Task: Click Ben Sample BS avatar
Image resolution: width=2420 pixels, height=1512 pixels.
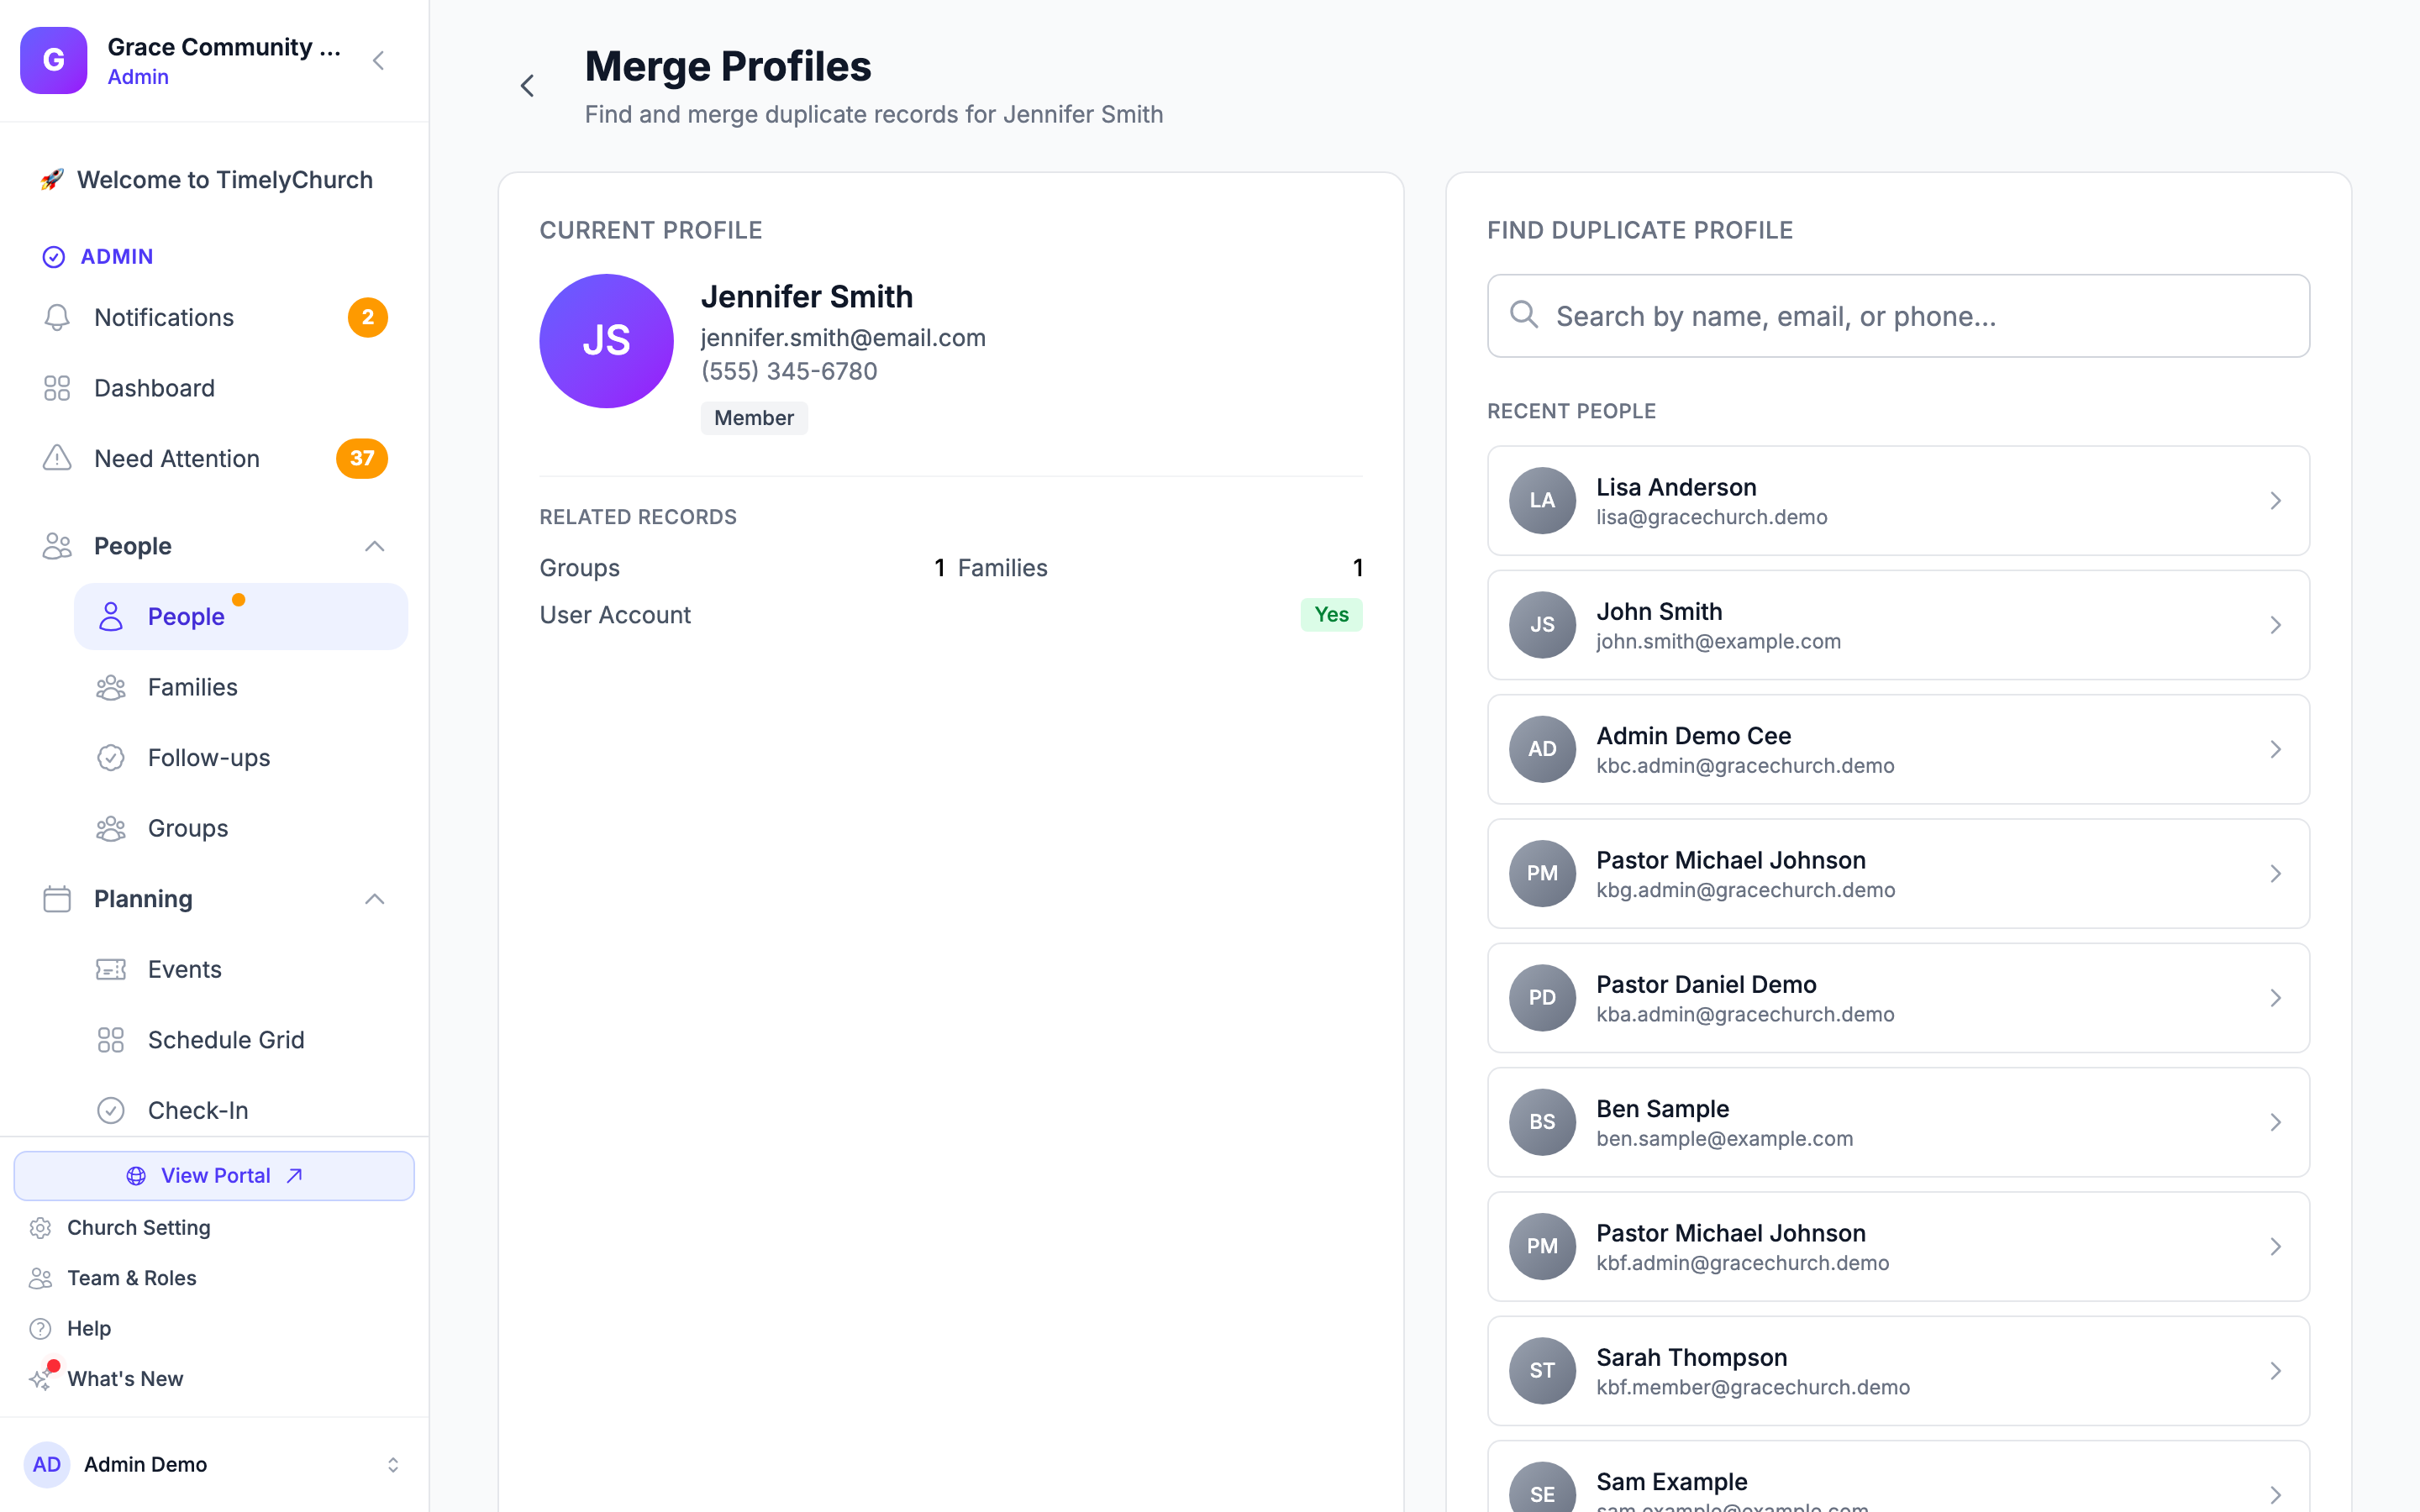Action: tap(1542, 1122)
